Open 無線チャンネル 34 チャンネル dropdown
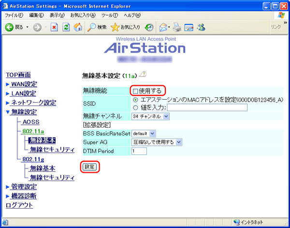The height and width of the screenshot is (228, 290). [150, 117]
